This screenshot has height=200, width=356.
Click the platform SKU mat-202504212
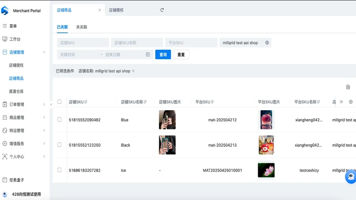point(222,120)
